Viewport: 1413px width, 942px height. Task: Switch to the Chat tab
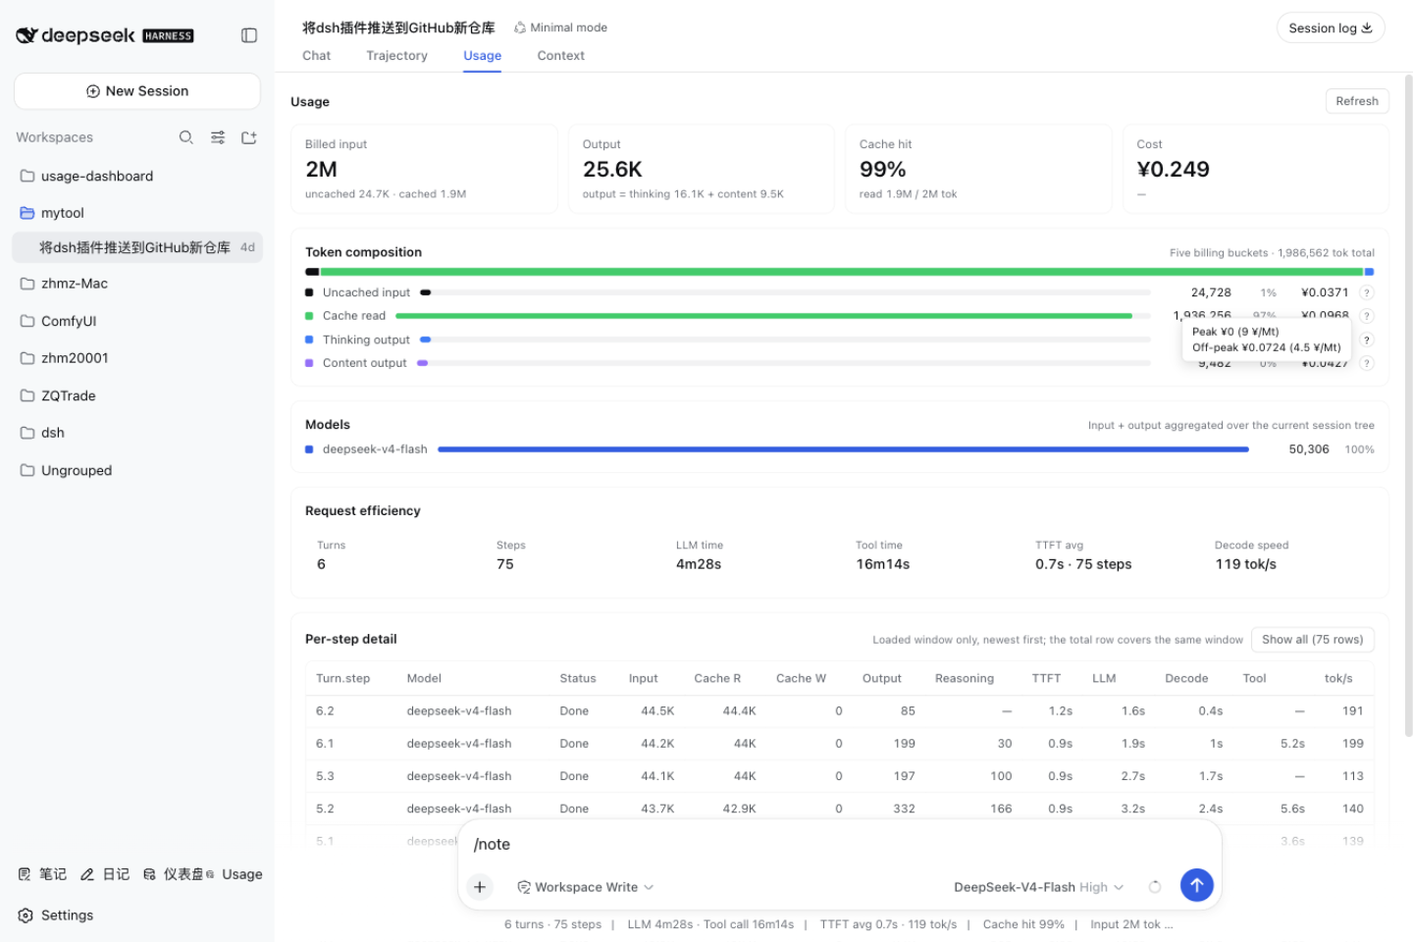pyautogui.click(x=316, y=56)
